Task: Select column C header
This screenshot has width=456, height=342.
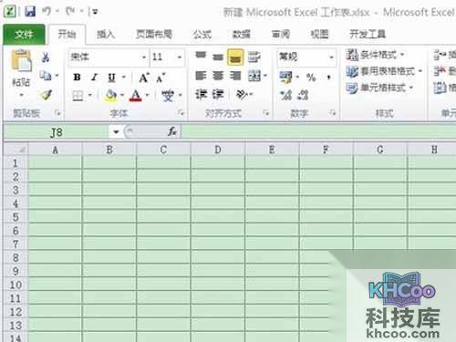Action: click(163, 150)
